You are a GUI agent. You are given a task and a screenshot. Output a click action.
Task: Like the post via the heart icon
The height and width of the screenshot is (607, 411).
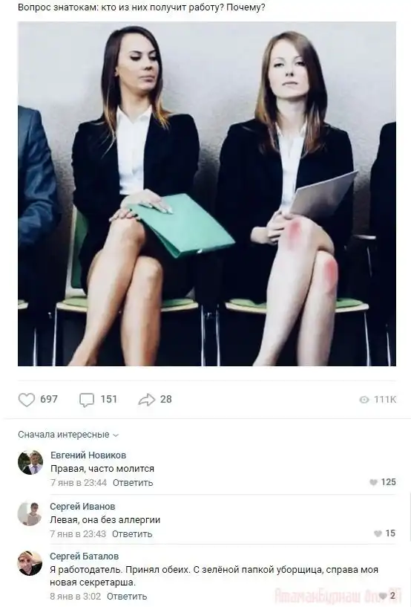(x=27, y=400)
